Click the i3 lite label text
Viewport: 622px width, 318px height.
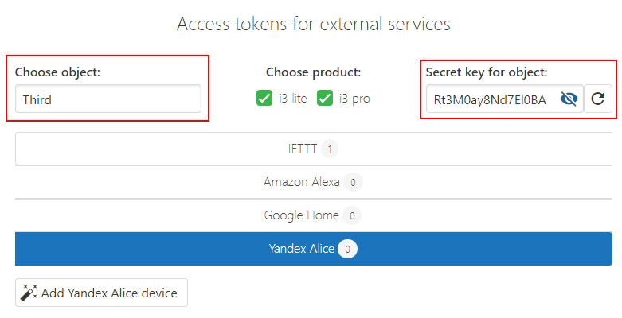coord(293,99)
